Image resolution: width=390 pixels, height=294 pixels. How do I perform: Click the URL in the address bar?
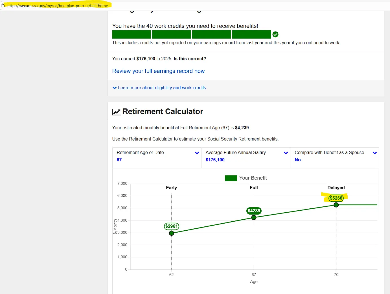(58, 6)
